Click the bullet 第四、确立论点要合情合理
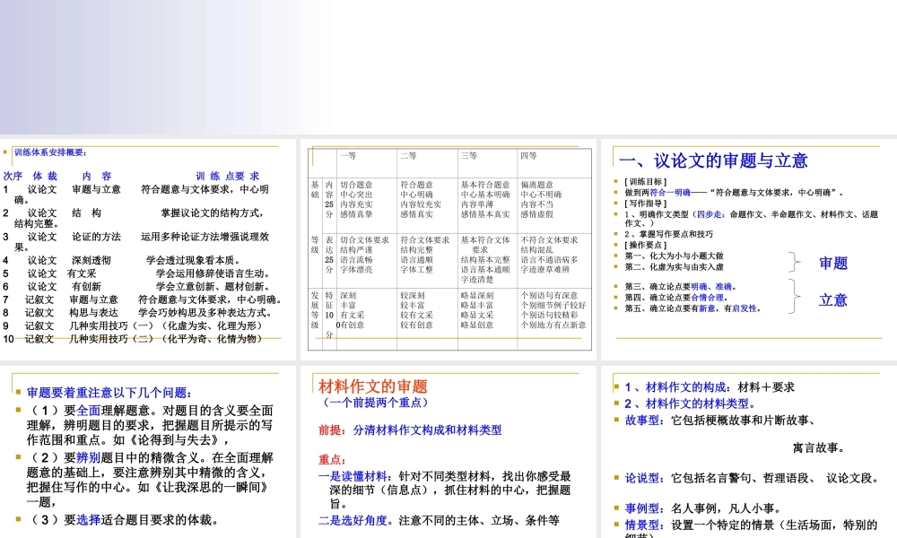 676,298
